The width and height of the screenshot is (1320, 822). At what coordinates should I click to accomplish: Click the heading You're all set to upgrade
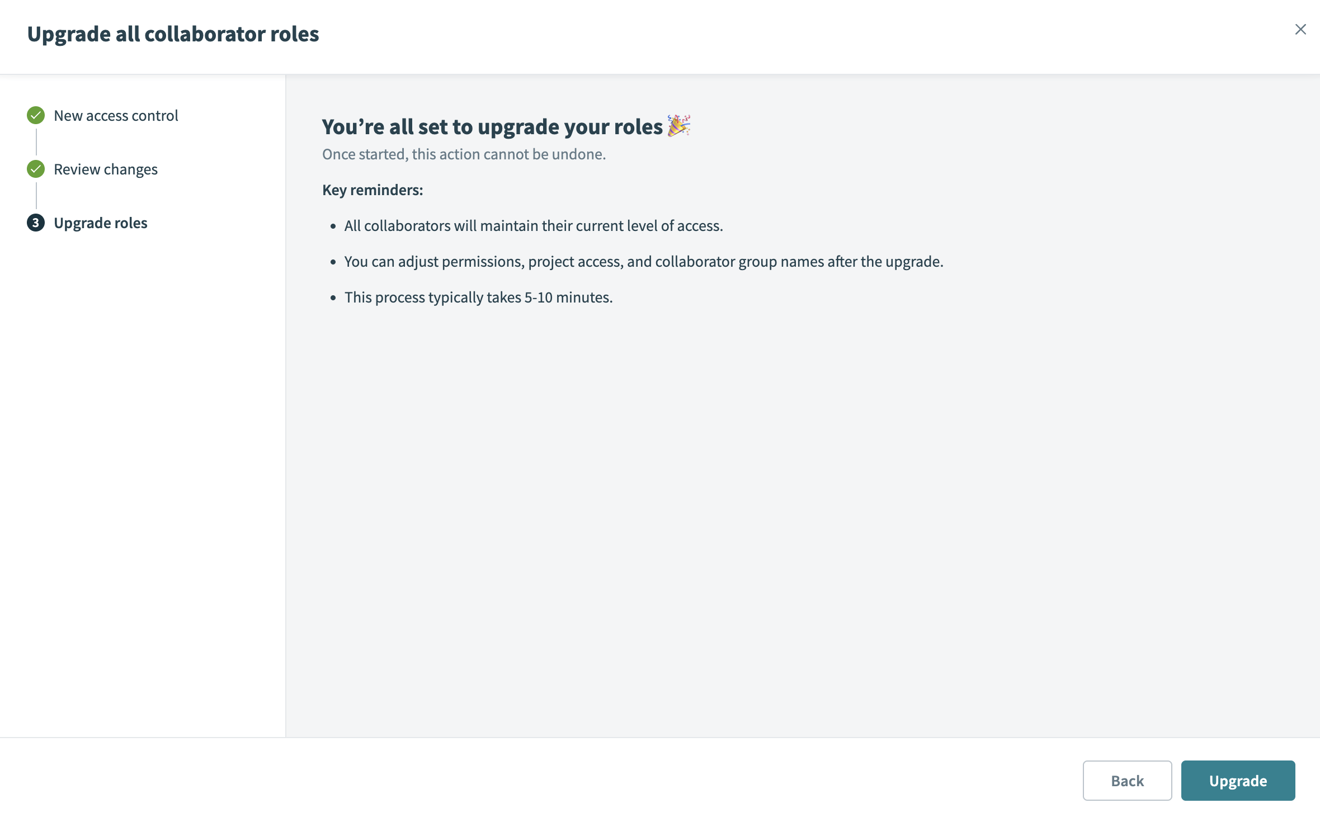click(x=491, y=126)
